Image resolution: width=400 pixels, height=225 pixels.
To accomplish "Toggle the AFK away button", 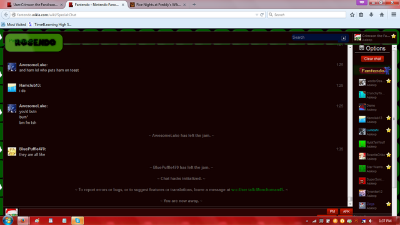I will 346,211.
